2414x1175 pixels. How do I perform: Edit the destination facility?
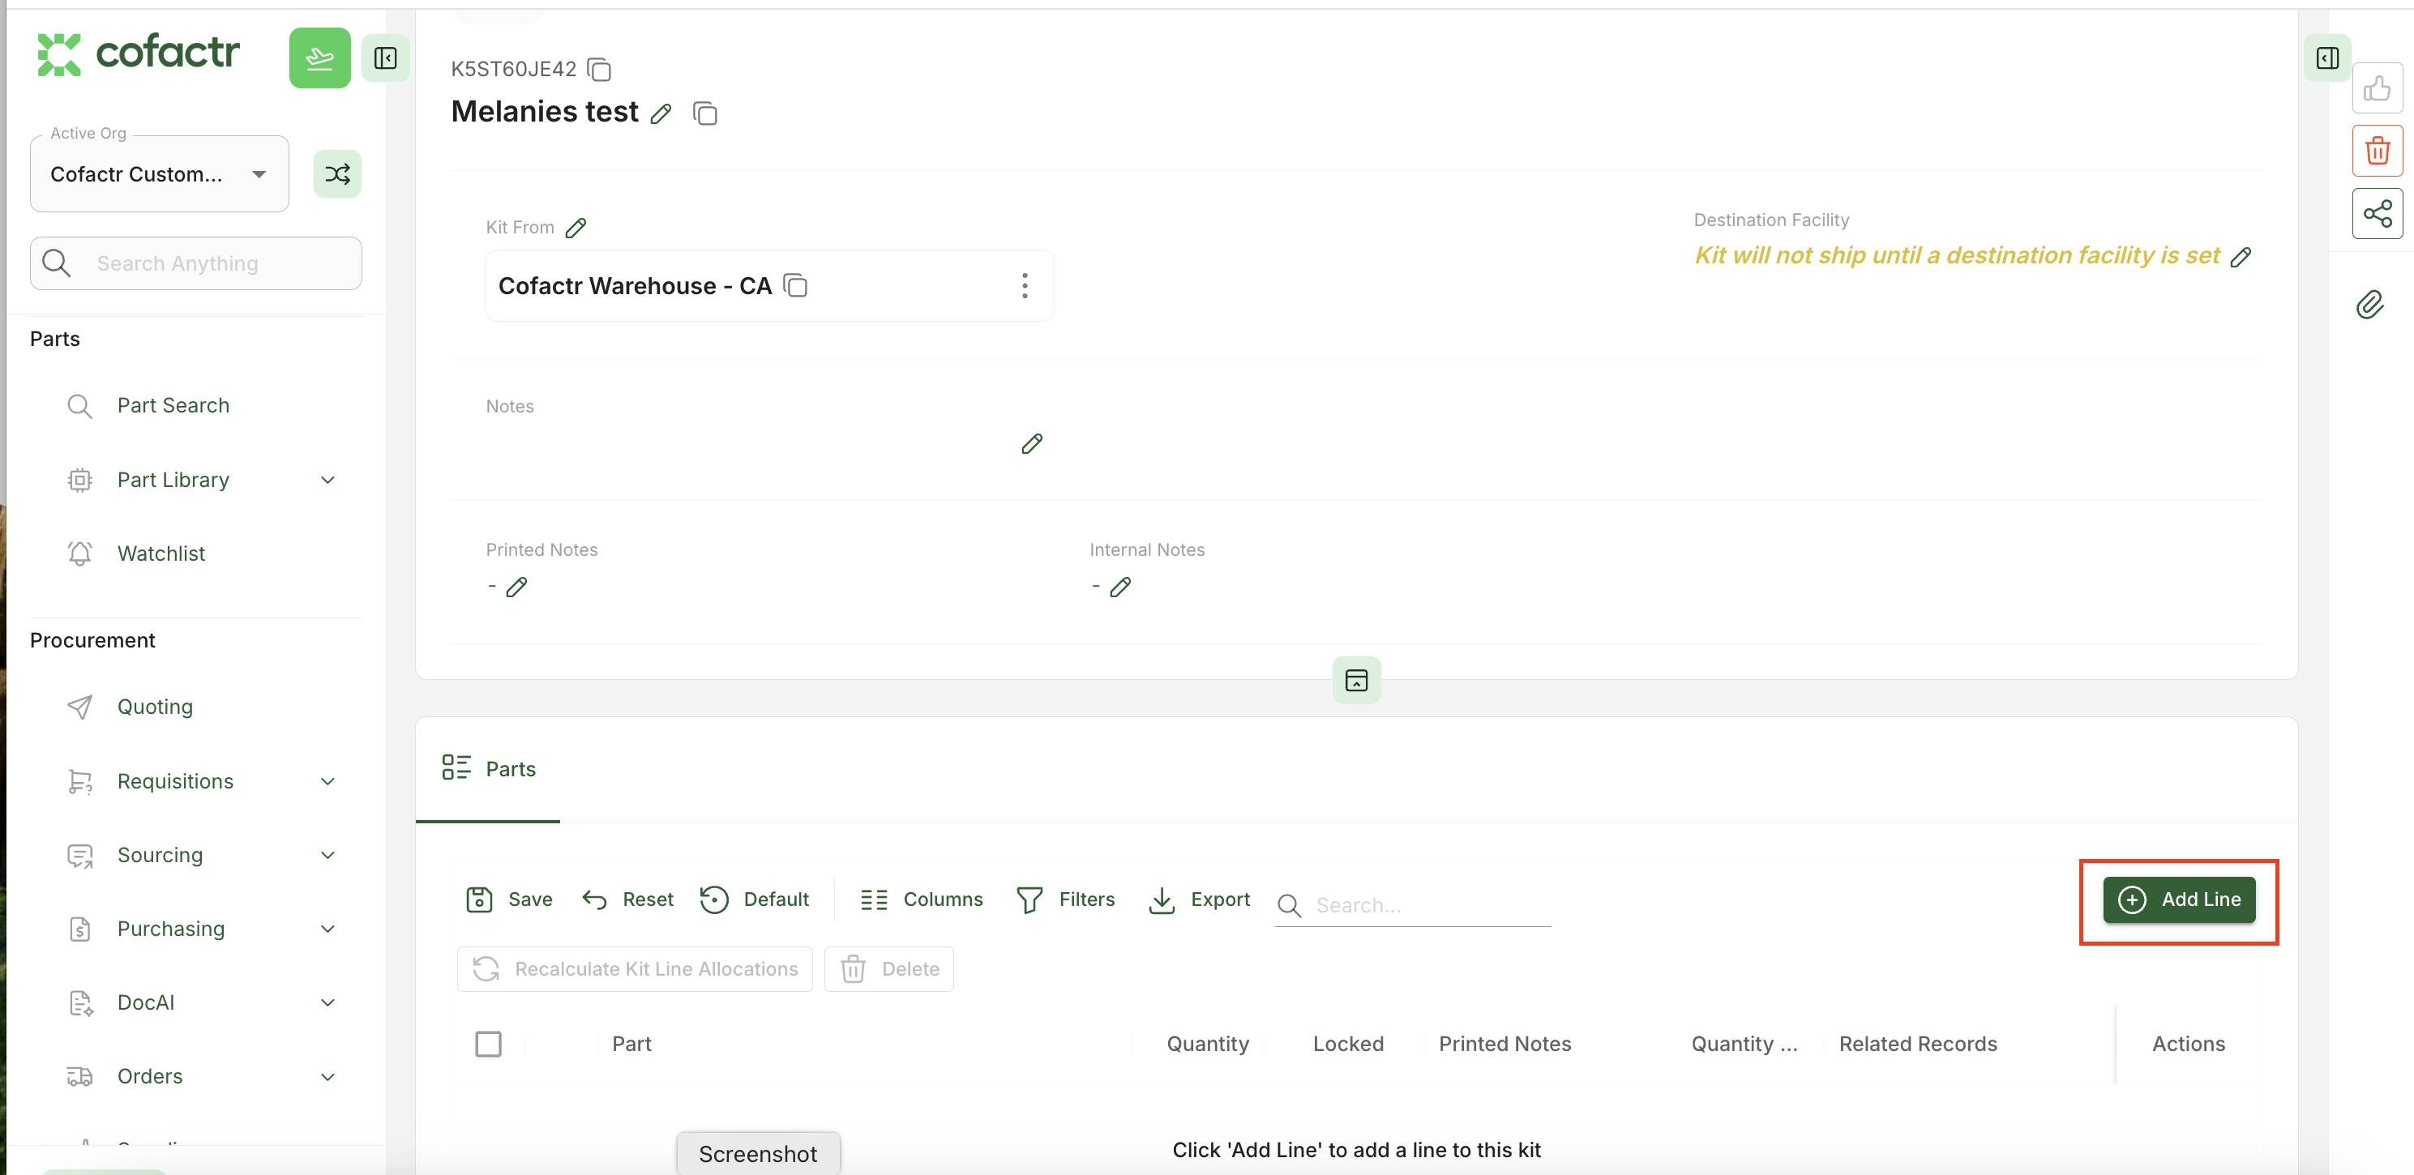2240,257
